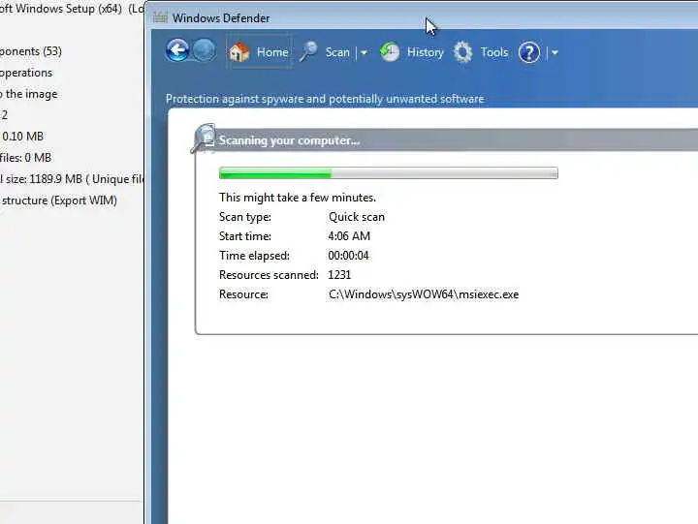698x524 pixels.
Task: Open the History page label
Action: point(426,52)
